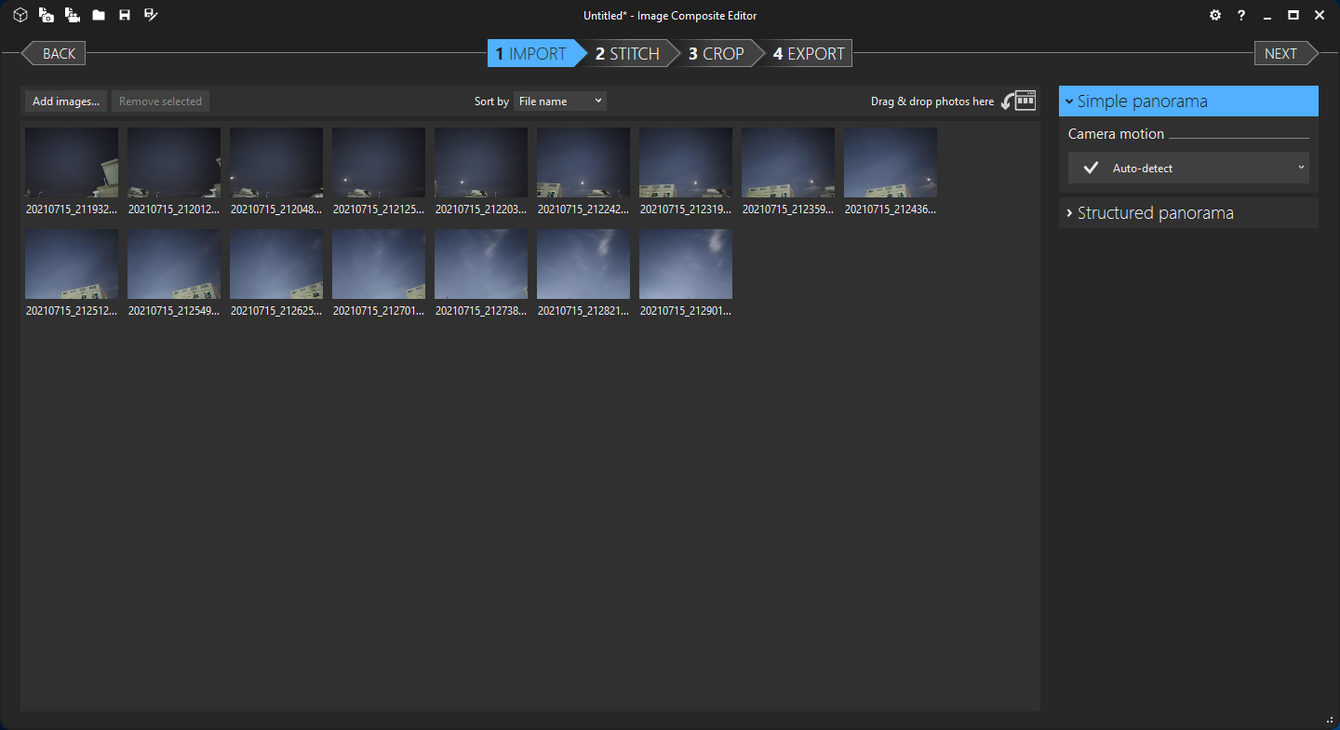
Task: Start a new panorama from video
Action: (x=72, y=15)
